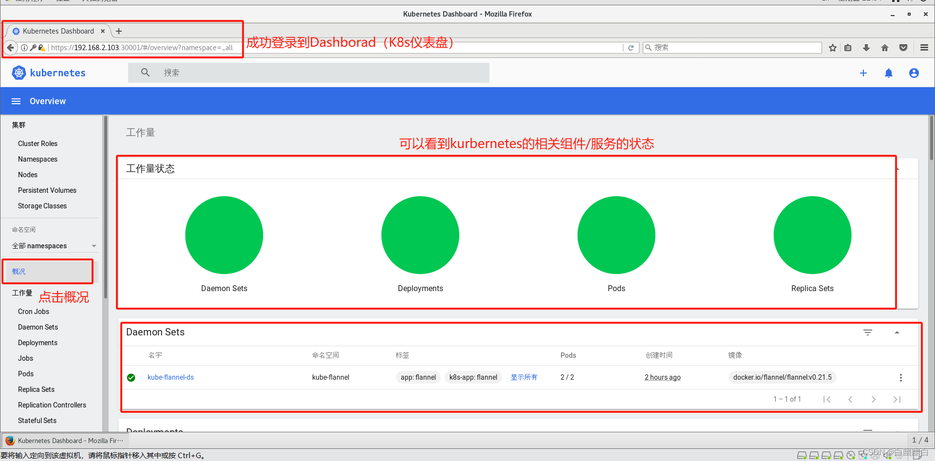The height and width of the screenshot is (461, 935).
Task: Open the notifications bell
Action: [x=889, y=73]
